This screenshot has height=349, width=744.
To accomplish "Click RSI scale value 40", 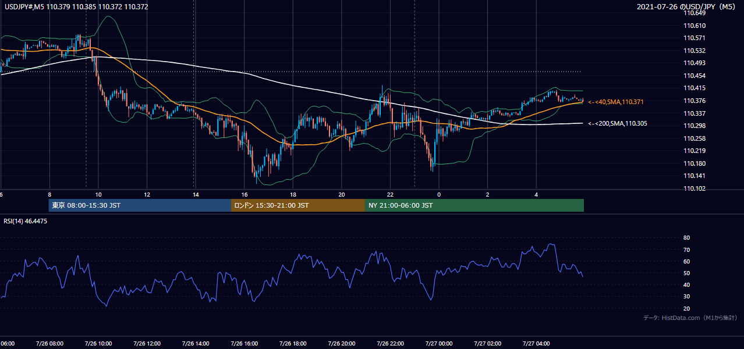I will tap(686, 284).
